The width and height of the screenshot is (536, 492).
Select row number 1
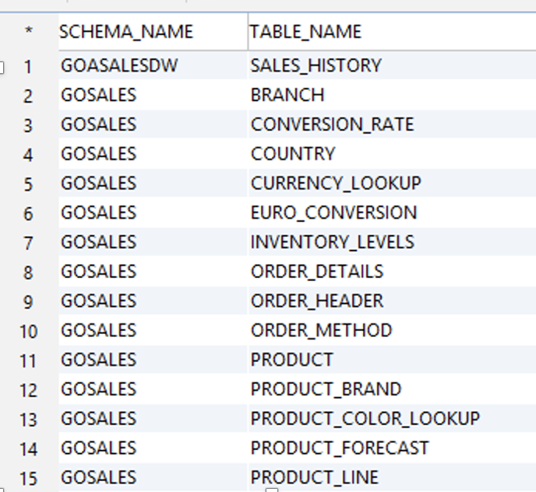tap(28, 65)
